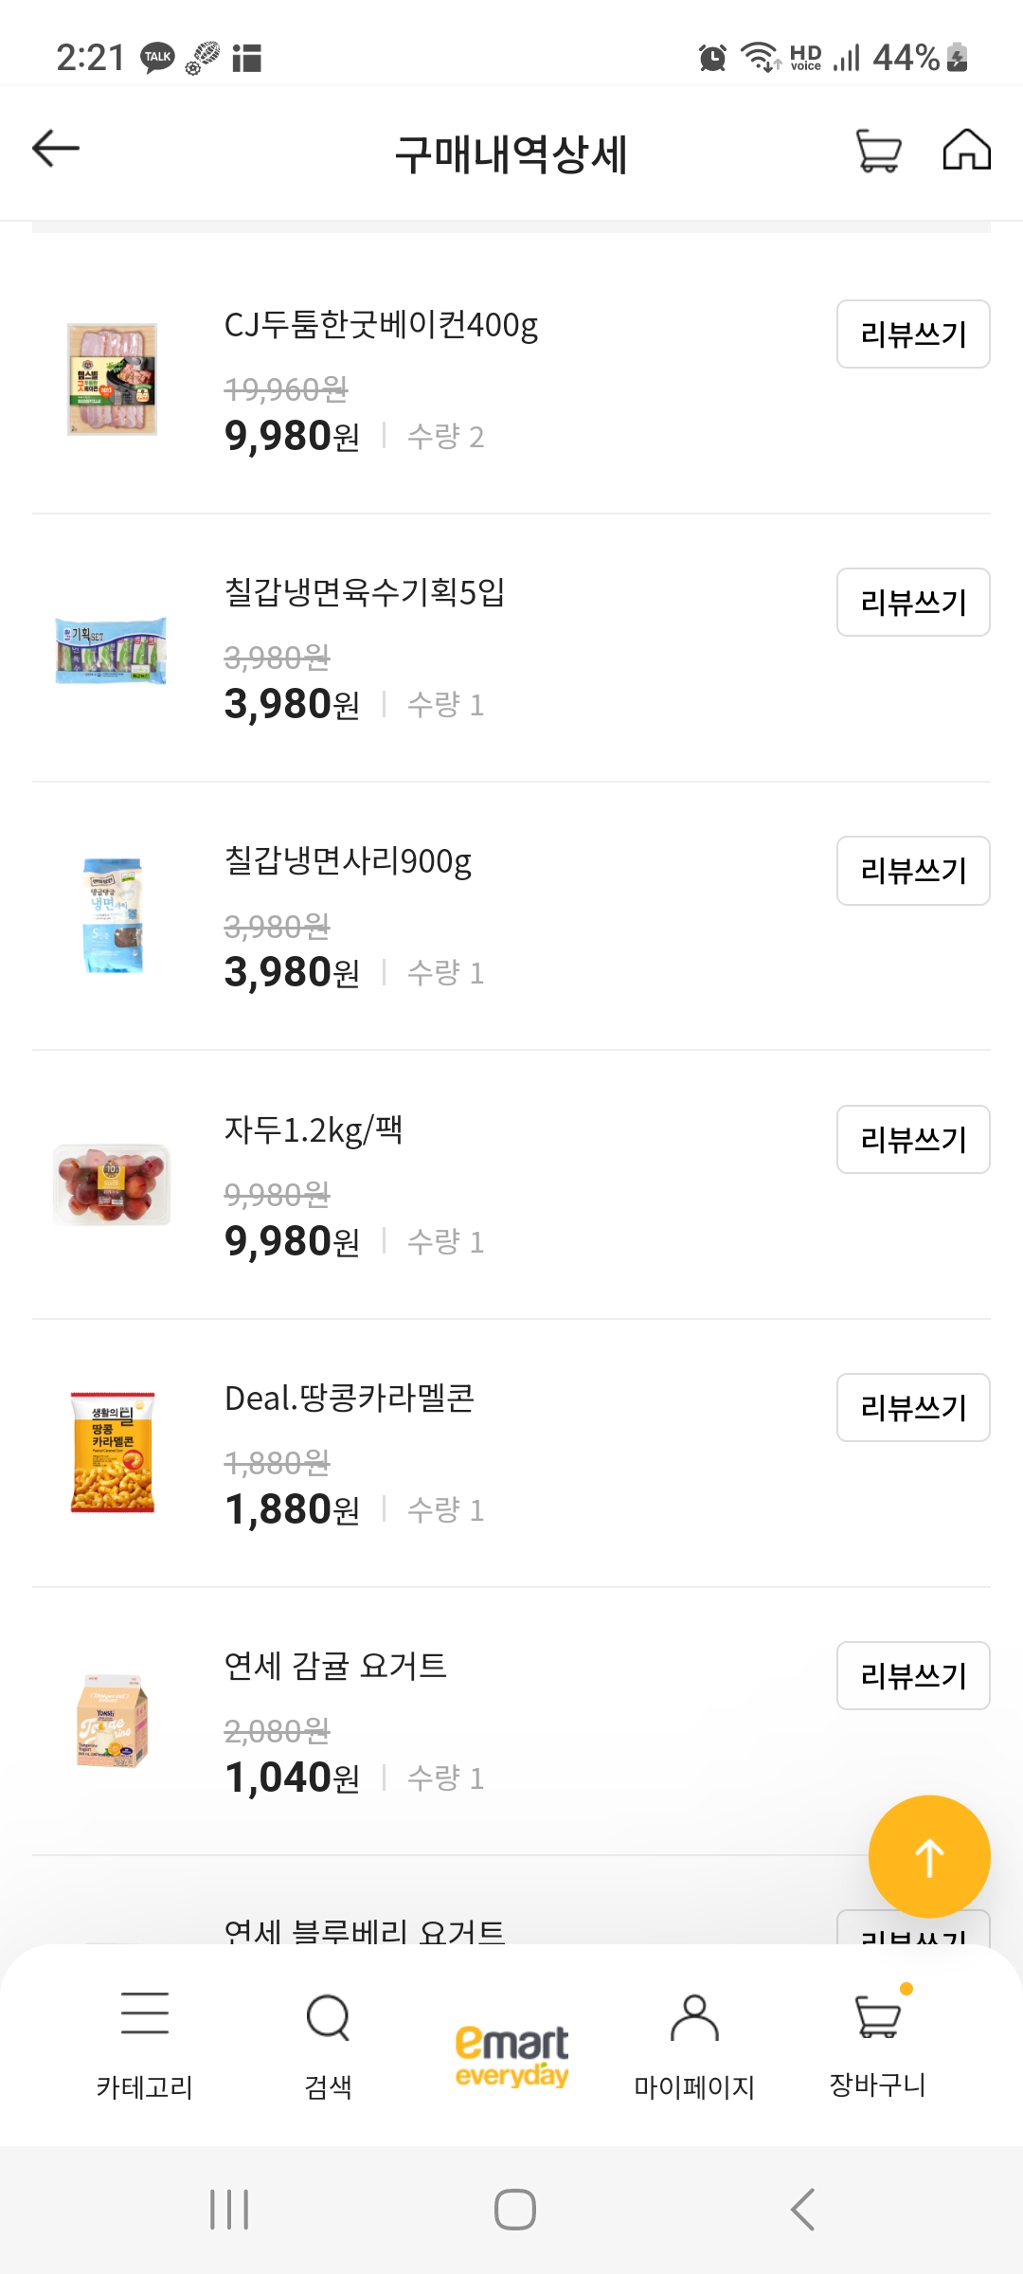The image size is (1023, 2274).
Task: Write a review for 칠갑냉면사리900g
Action: click(913, 870)
